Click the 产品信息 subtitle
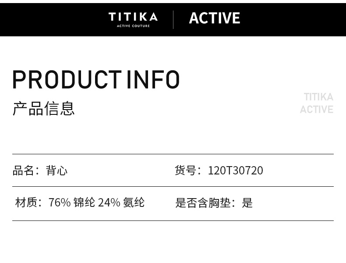346x263 pixels. [43, 108]
